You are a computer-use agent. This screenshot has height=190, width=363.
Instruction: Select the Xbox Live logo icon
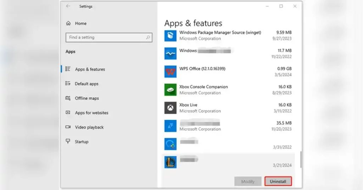[x=171, y=108]
